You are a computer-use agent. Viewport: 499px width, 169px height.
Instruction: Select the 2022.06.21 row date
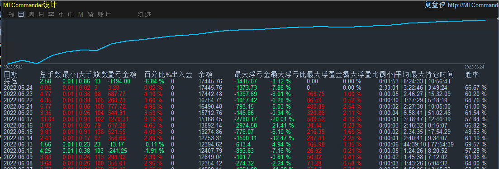(18, 106)
